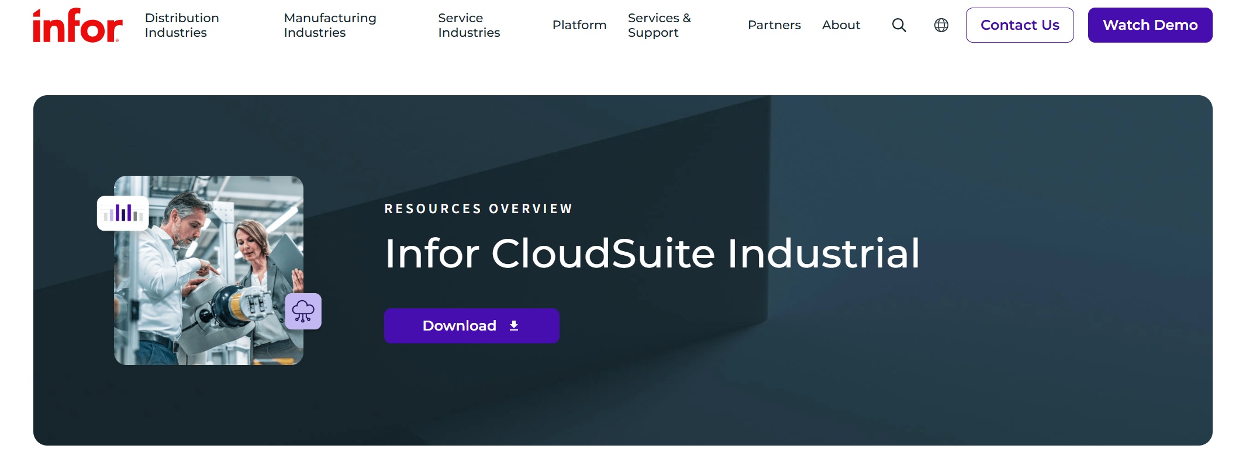Viewport: 1246px width, 459px height.
Task: Click the Infor logo
Action: pos(77,25)
